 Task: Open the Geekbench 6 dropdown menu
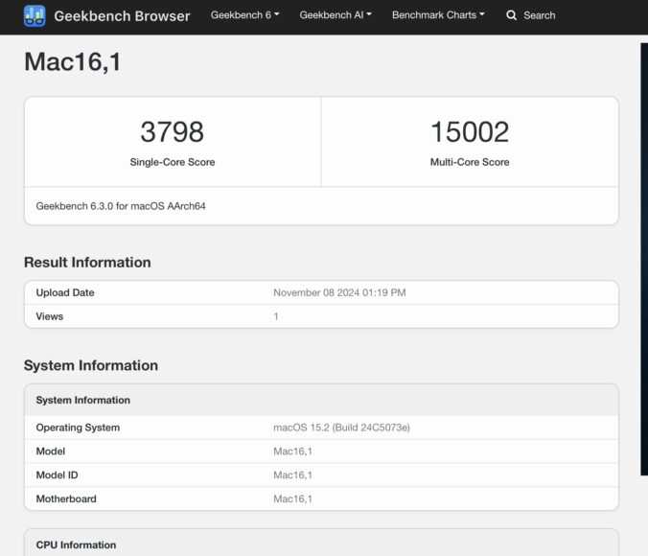244,15
